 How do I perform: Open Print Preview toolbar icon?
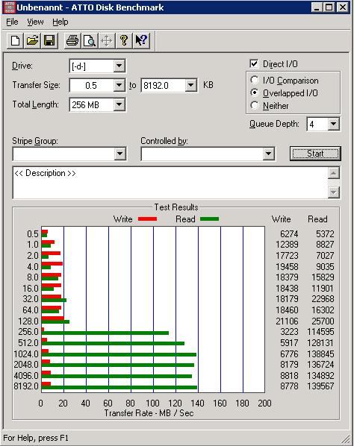pos(90,40)
